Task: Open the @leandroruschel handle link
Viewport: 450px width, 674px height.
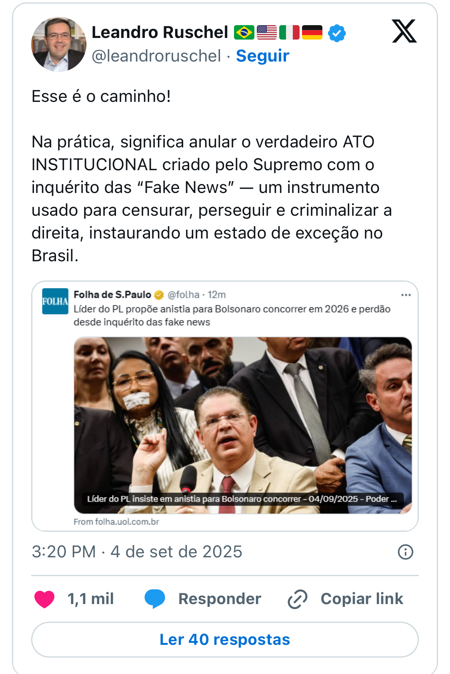Action: click(x=156, y=56)
